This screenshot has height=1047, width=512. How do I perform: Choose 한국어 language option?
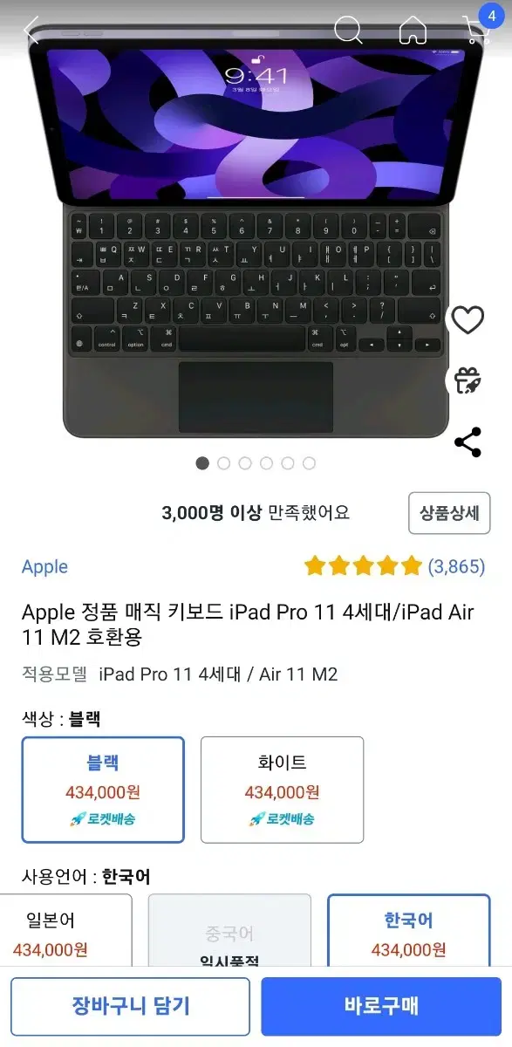tap(408, 930)
